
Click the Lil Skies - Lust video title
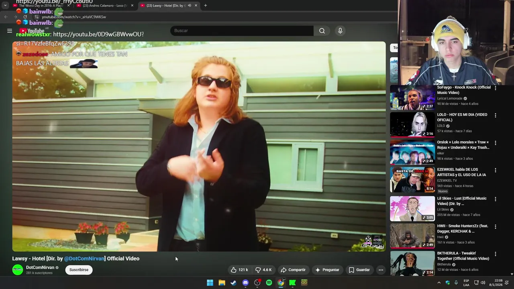point(462,201)
